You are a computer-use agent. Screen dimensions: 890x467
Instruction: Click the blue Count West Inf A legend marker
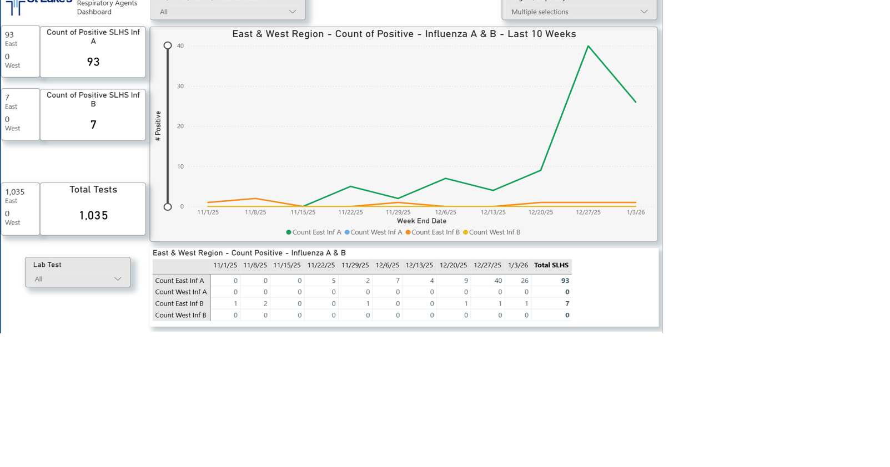[x=347, y=232]
